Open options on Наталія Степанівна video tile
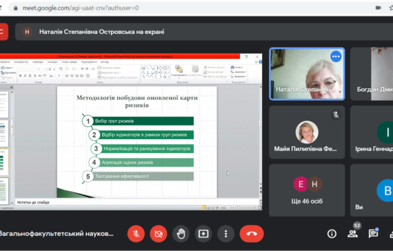393x251 pixels. point(336,57)
